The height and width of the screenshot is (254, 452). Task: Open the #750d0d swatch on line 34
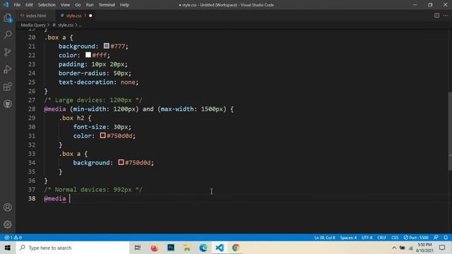pos(121,162)
